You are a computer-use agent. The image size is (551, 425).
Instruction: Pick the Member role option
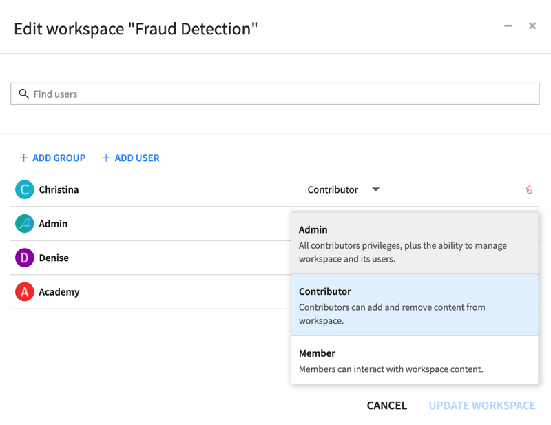413,360
